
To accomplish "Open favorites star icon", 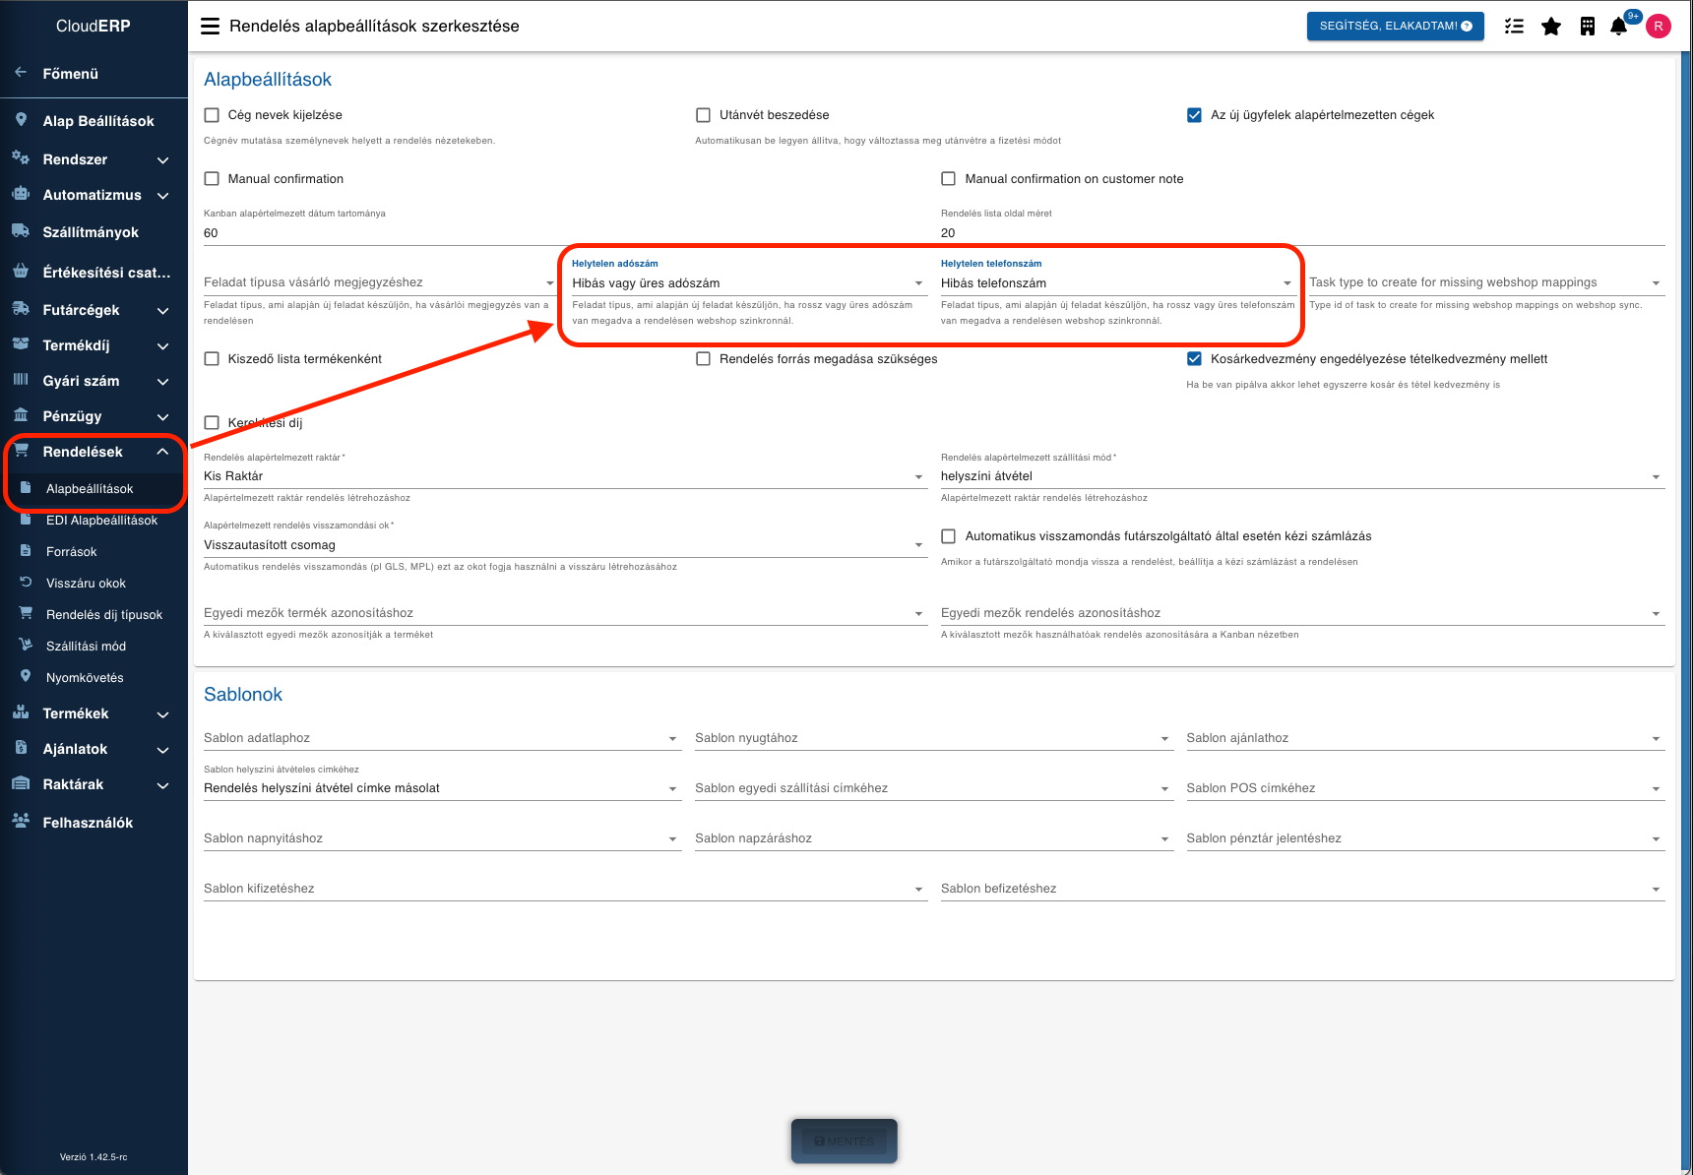I will pos(1551,27).
